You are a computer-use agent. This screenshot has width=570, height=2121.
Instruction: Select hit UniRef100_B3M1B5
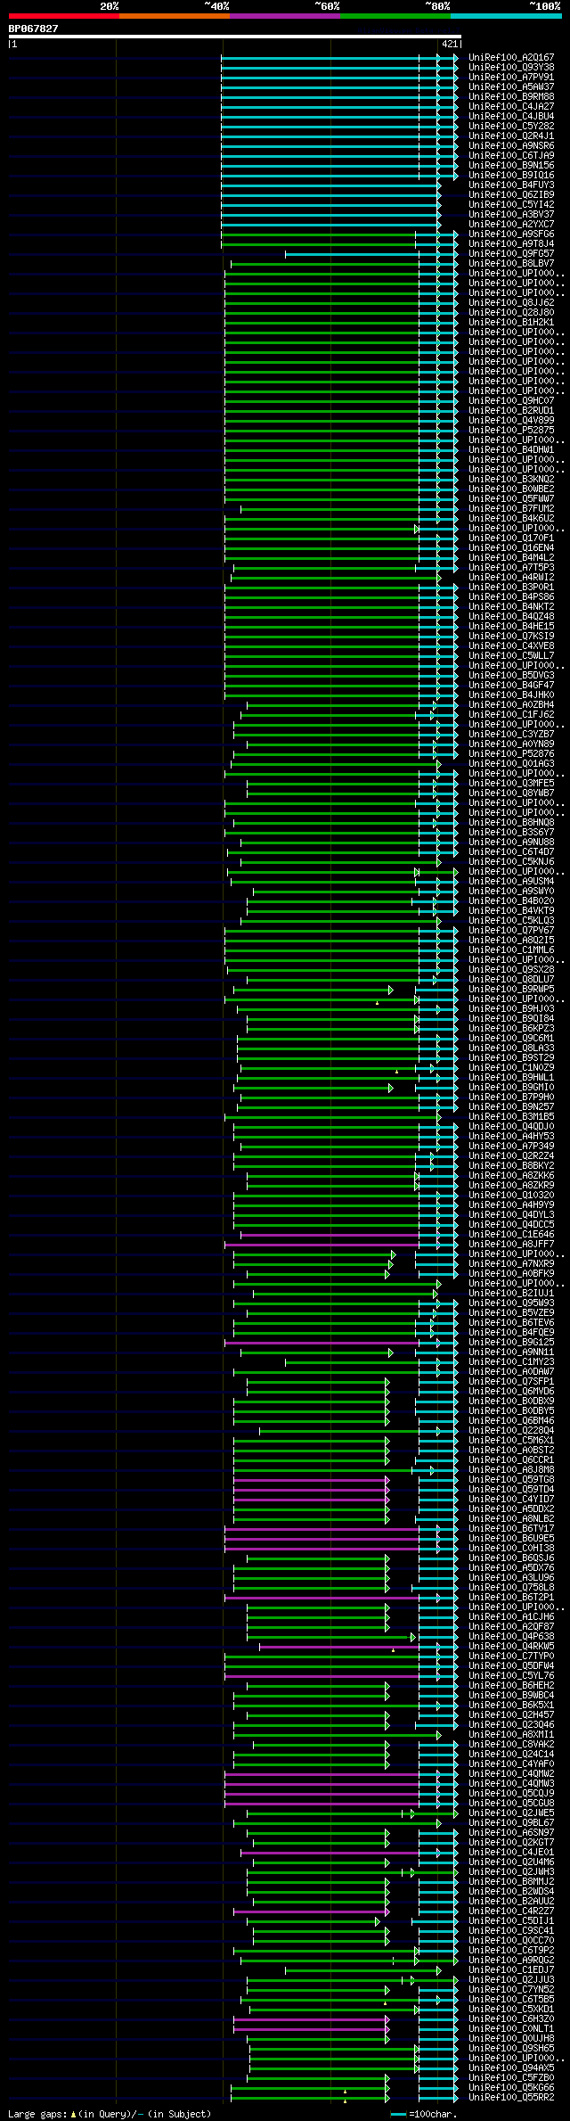(x=511, y=1117)
